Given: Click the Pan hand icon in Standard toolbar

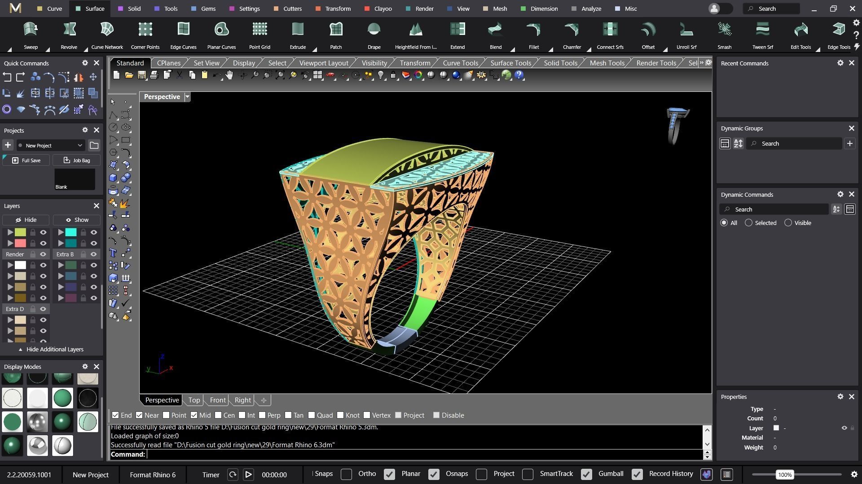Looking at the screenshot, I should click(229, 75).
